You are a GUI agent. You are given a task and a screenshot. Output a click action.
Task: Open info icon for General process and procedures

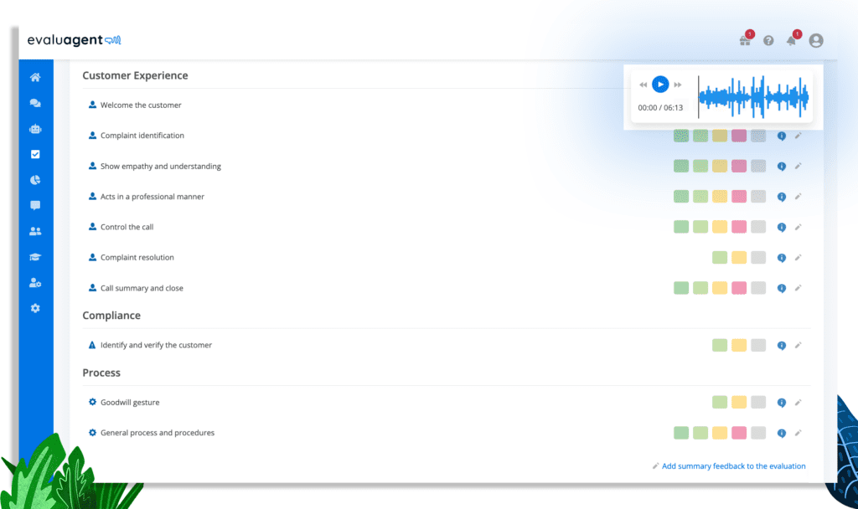(x=782, y=433)
